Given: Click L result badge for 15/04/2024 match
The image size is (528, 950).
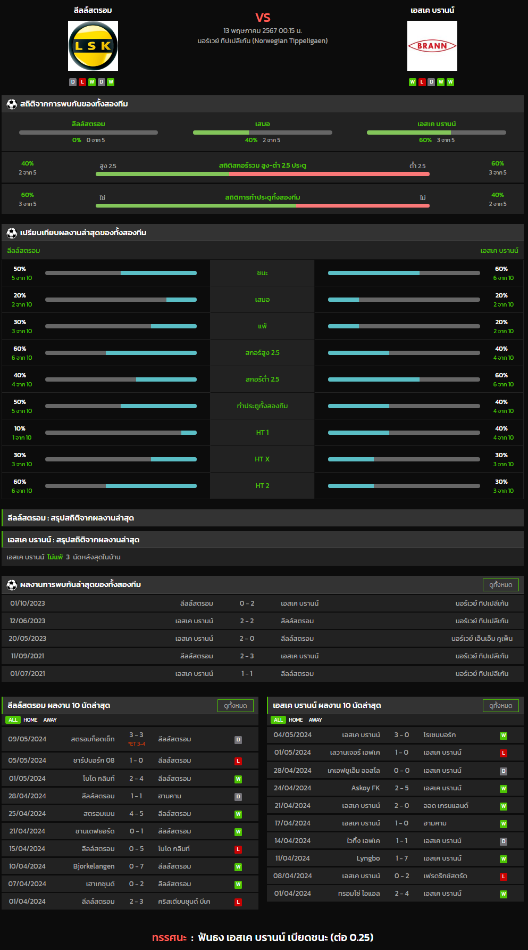Looking at the screenshot, I should (x=238, y=849).
